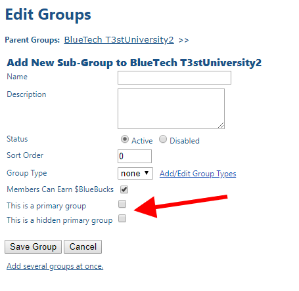The width and height of the screenshot is (299, 291).
Task: Open the Add/Edit Group Types link
Action: 198,174
